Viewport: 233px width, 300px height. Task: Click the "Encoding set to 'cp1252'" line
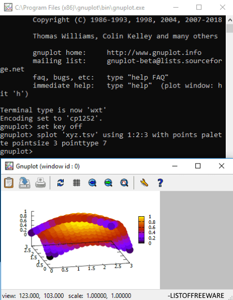[51, 118]
